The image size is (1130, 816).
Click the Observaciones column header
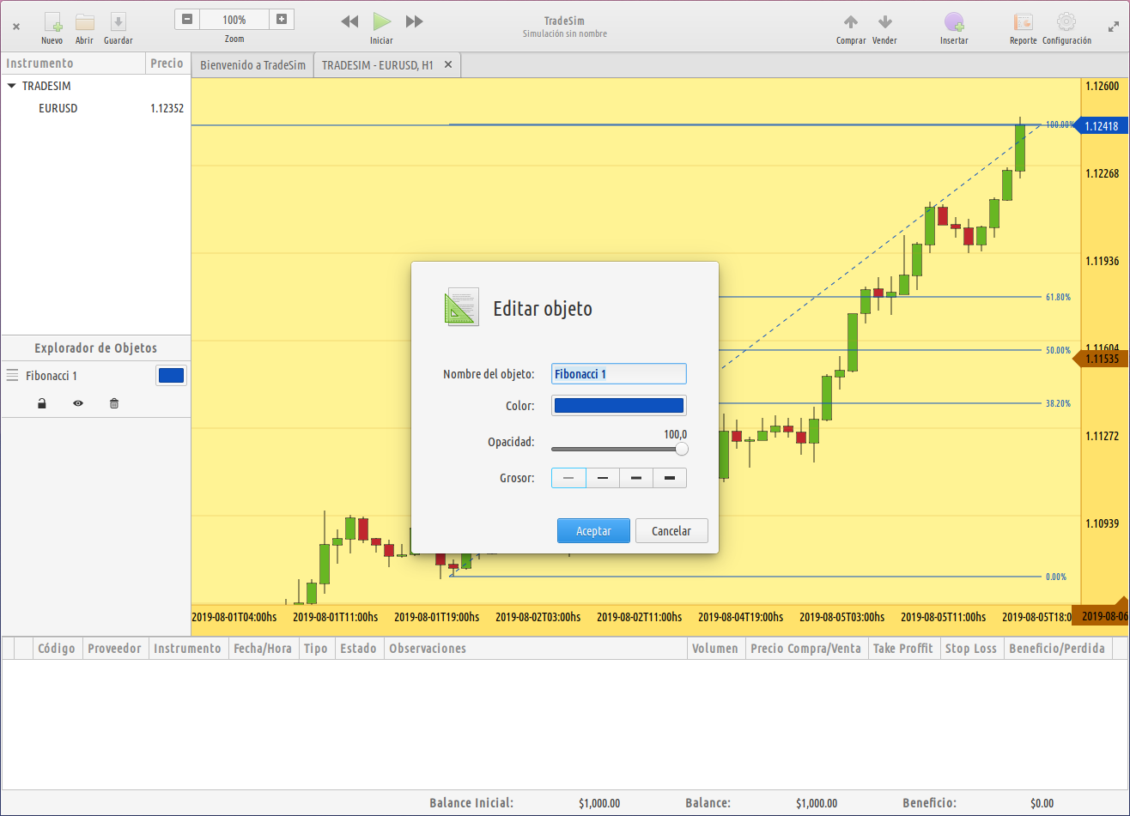pyautogui.click(x=536, y=649)
